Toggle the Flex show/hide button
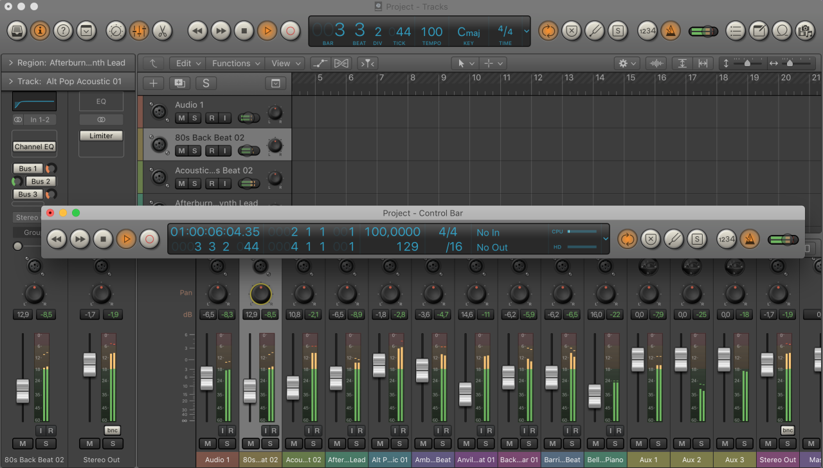 point(341,63)
